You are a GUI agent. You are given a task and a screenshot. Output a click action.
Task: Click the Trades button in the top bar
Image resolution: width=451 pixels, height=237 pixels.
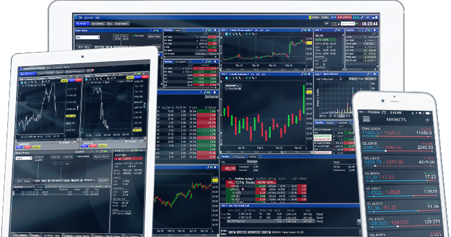point(325,17)
